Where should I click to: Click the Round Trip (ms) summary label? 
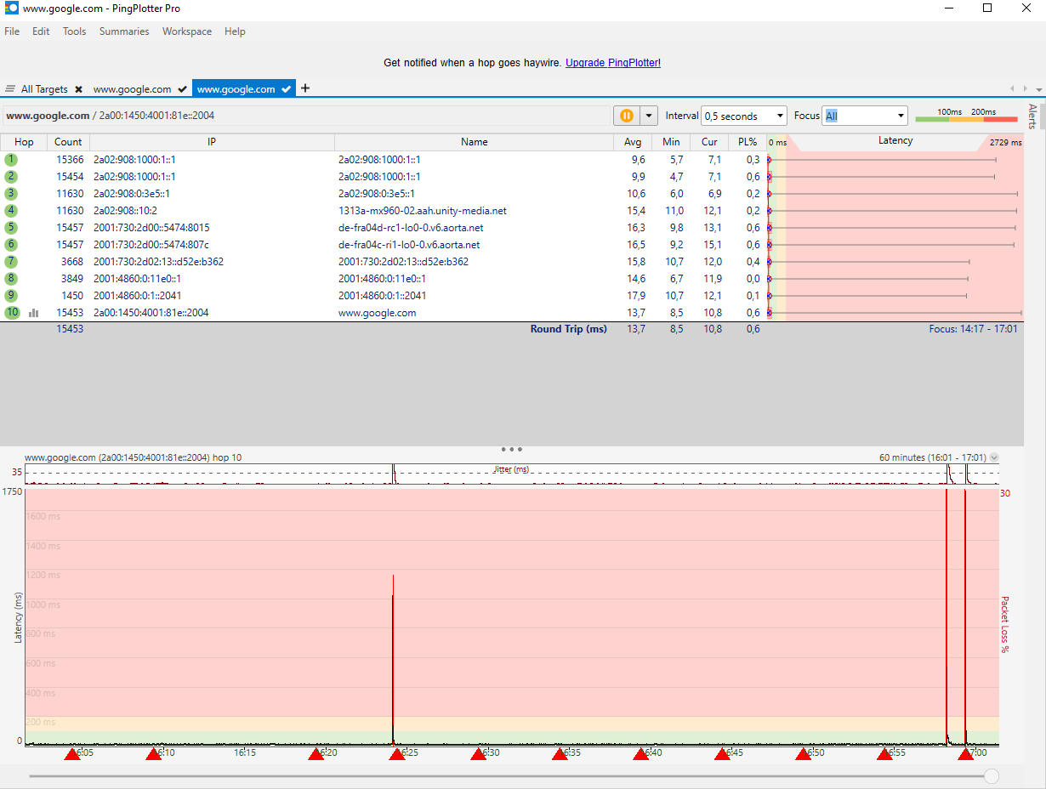coord(569,329)
